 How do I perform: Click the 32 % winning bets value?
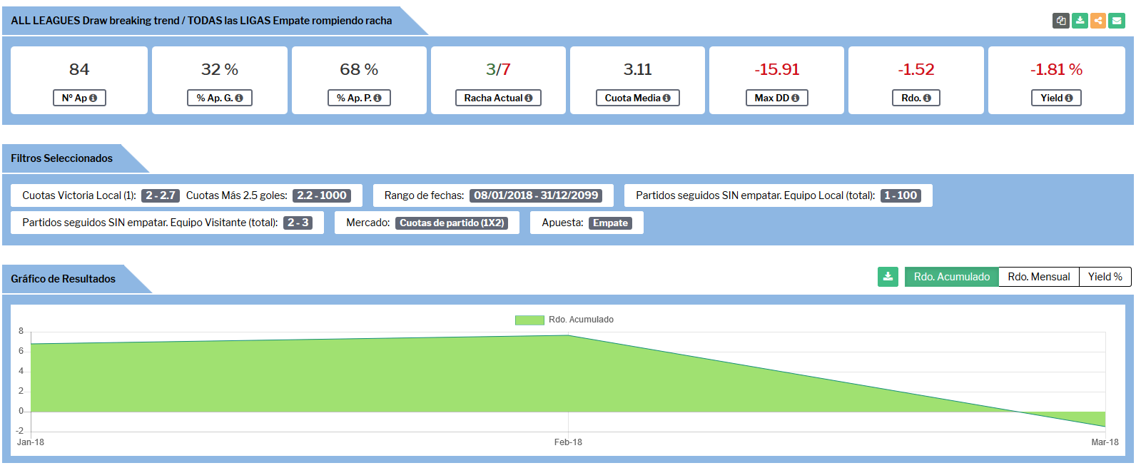pyautogui.click(x=220, y=69)
